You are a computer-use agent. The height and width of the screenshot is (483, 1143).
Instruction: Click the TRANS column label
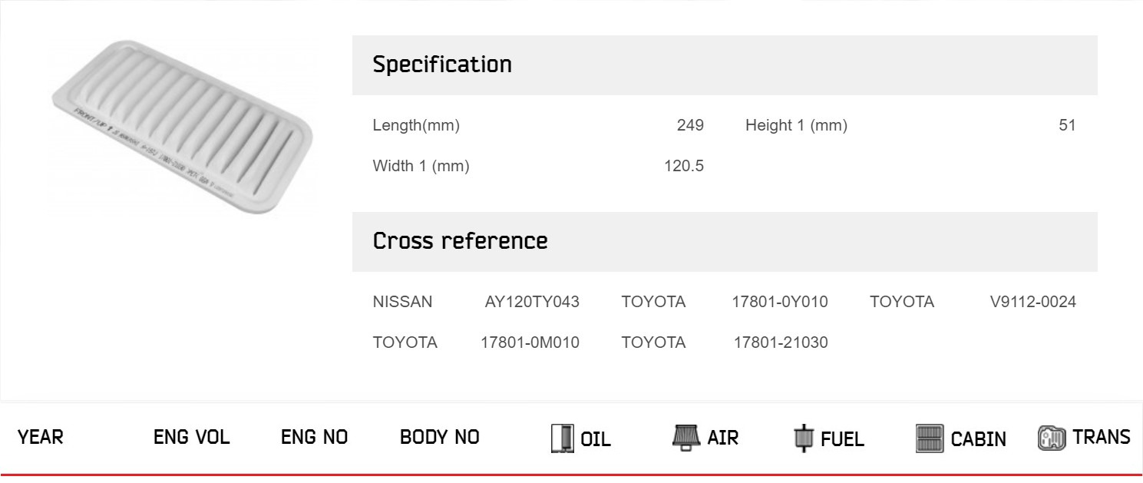(x=1102, y=437)
